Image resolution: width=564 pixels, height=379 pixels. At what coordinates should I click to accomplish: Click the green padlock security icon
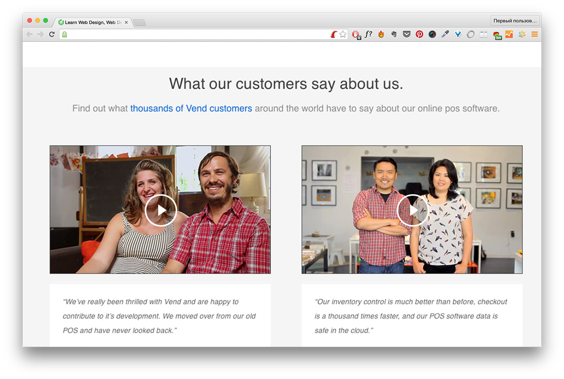pyautogui.click(x=64, y=34)
